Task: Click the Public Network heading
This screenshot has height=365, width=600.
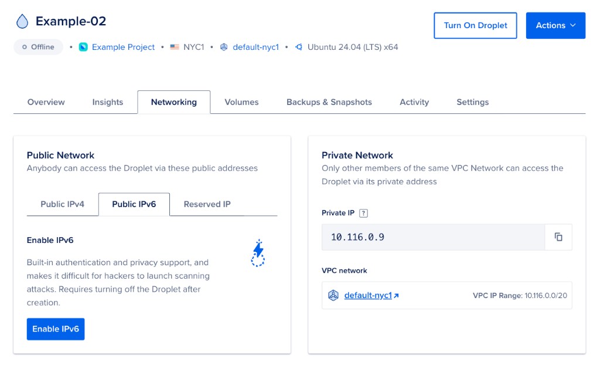Action: coord(60,156)
